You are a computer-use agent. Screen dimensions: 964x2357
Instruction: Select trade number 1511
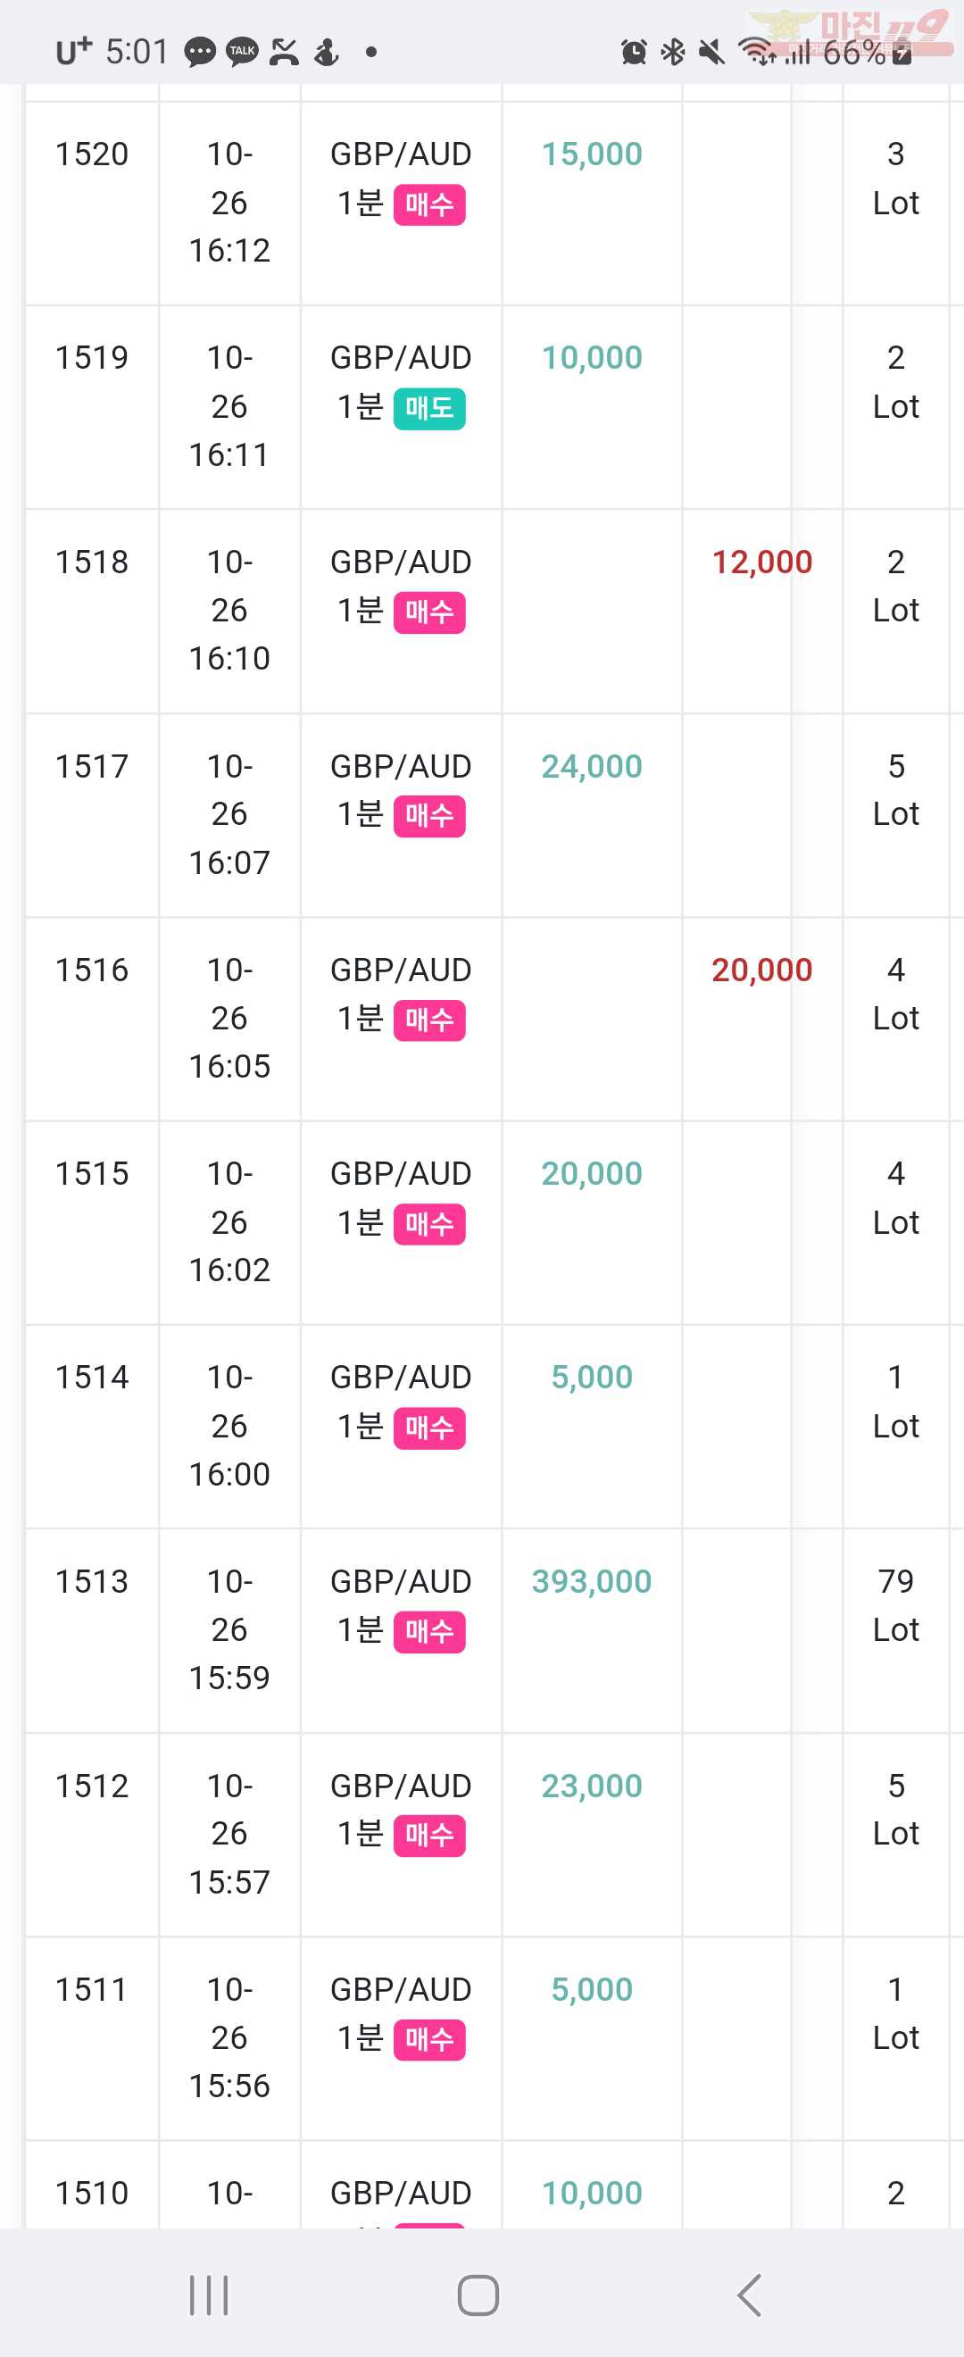[91, 1989]
